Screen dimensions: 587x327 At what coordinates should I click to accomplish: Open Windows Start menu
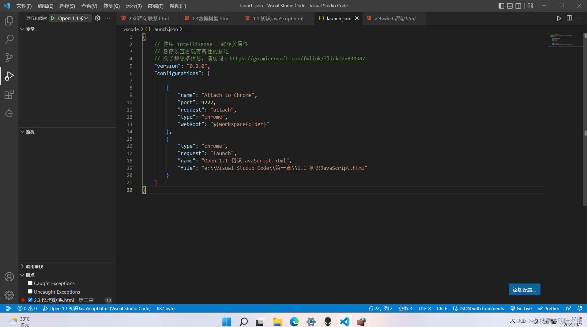click(227, 321)
